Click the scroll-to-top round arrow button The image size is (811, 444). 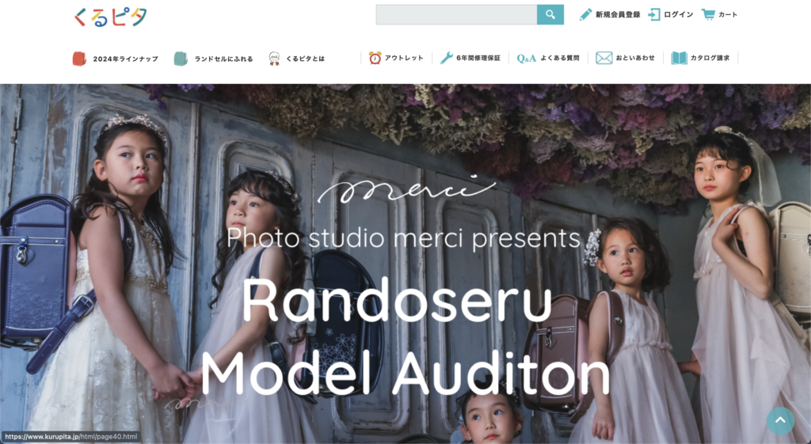780,421
